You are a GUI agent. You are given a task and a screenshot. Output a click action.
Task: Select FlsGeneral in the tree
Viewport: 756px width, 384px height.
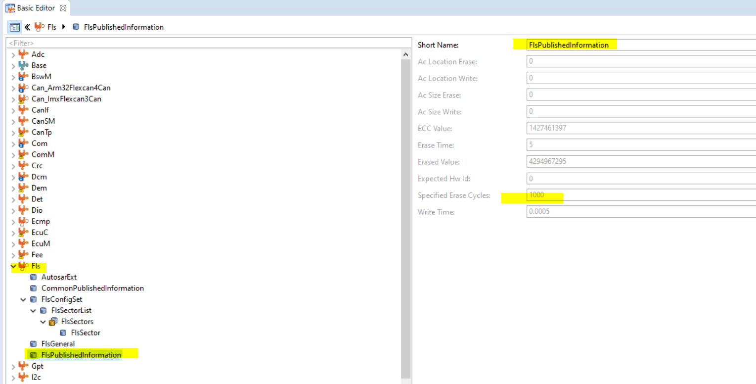58,343
